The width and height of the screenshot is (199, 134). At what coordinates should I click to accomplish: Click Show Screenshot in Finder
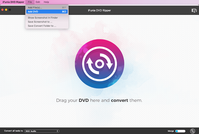pos(43,18)
